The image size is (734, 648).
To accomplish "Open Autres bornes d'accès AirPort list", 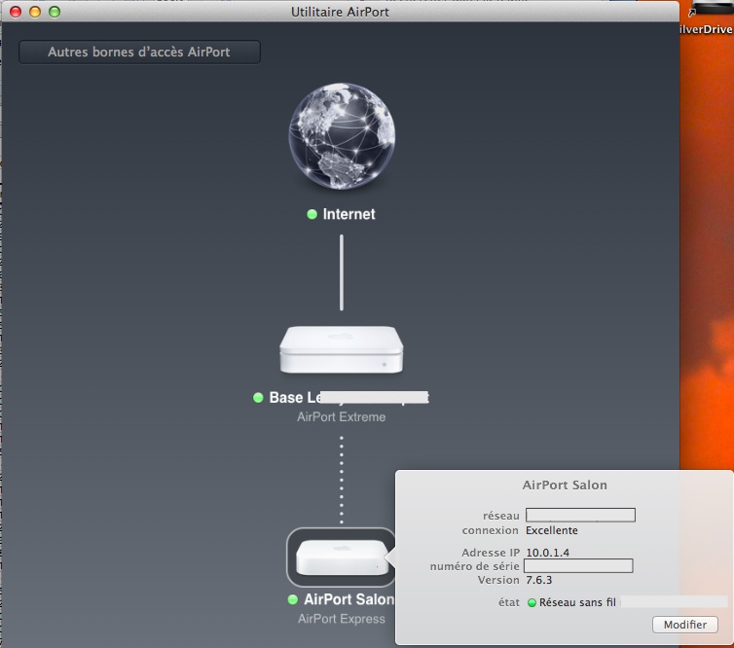I will [139, 52].
